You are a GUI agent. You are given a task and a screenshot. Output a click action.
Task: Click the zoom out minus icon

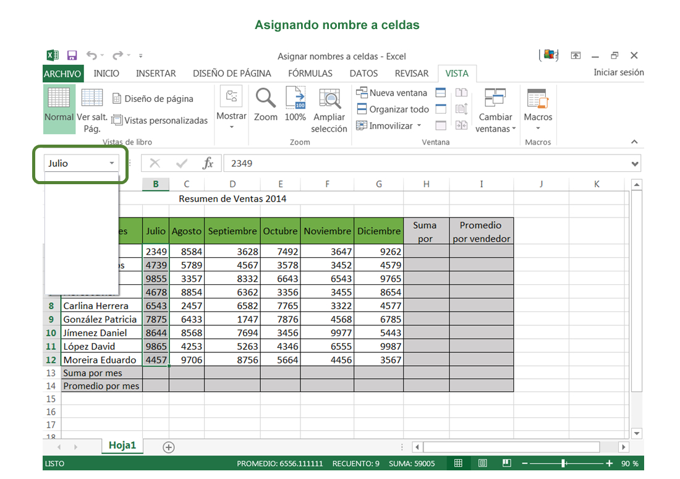point(525,464)
